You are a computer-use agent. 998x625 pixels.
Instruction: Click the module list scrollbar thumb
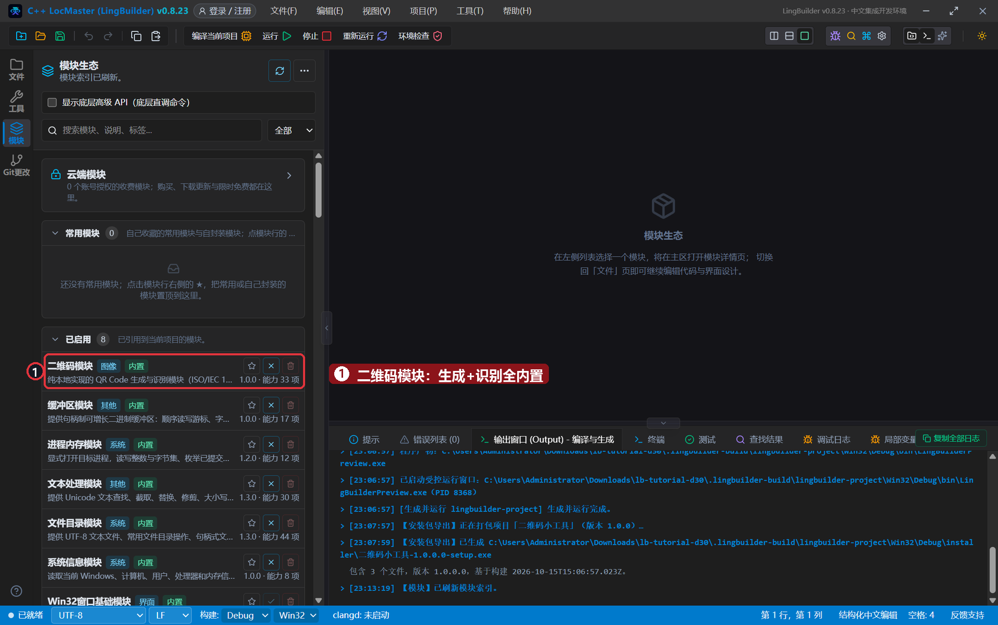coord(319,190)
